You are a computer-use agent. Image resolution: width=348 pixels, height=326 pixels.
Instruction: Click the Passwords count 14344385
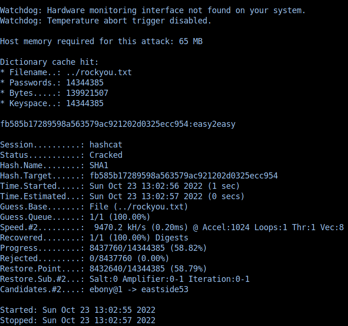tap(85, 83)
